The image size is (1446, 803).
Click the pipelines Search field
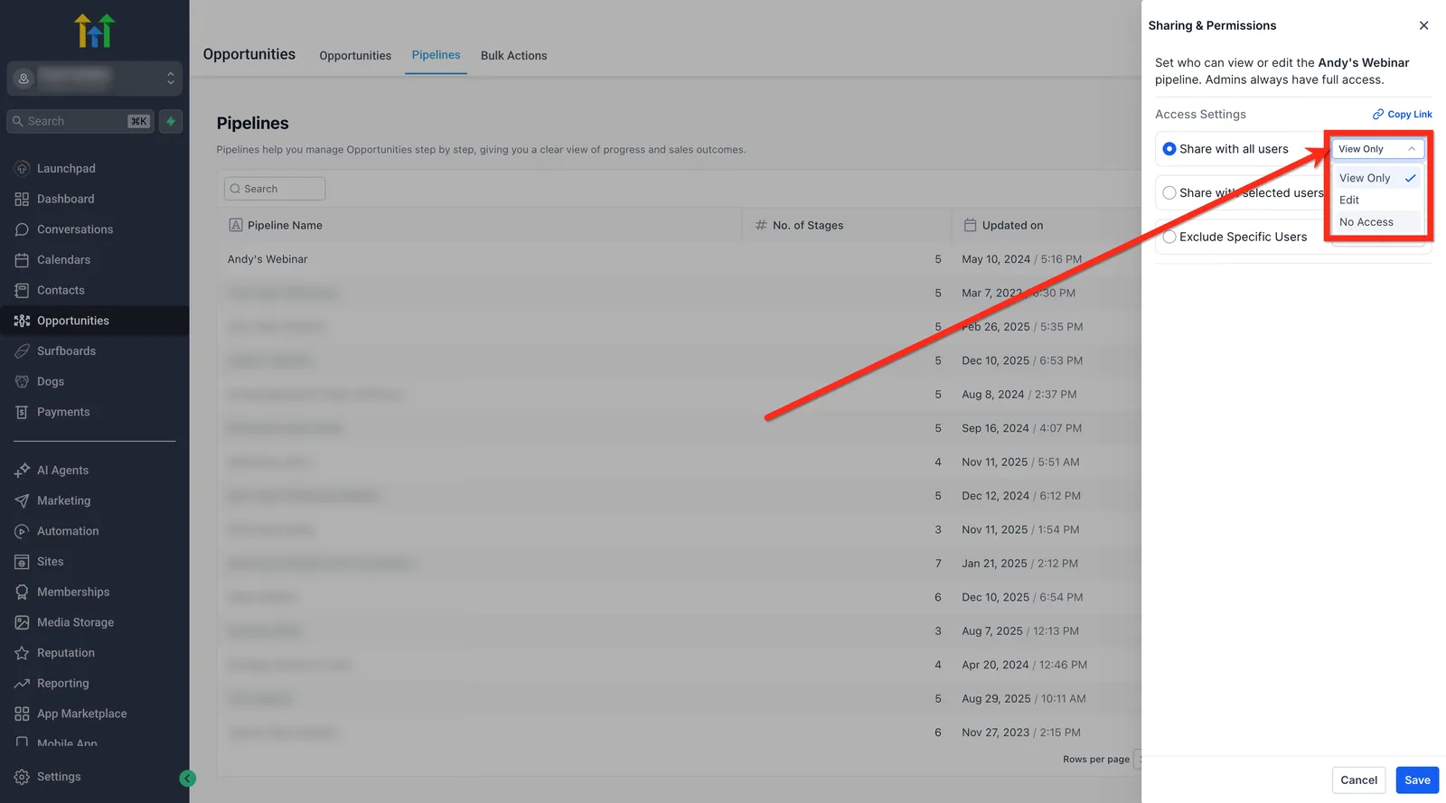point(275,189)
